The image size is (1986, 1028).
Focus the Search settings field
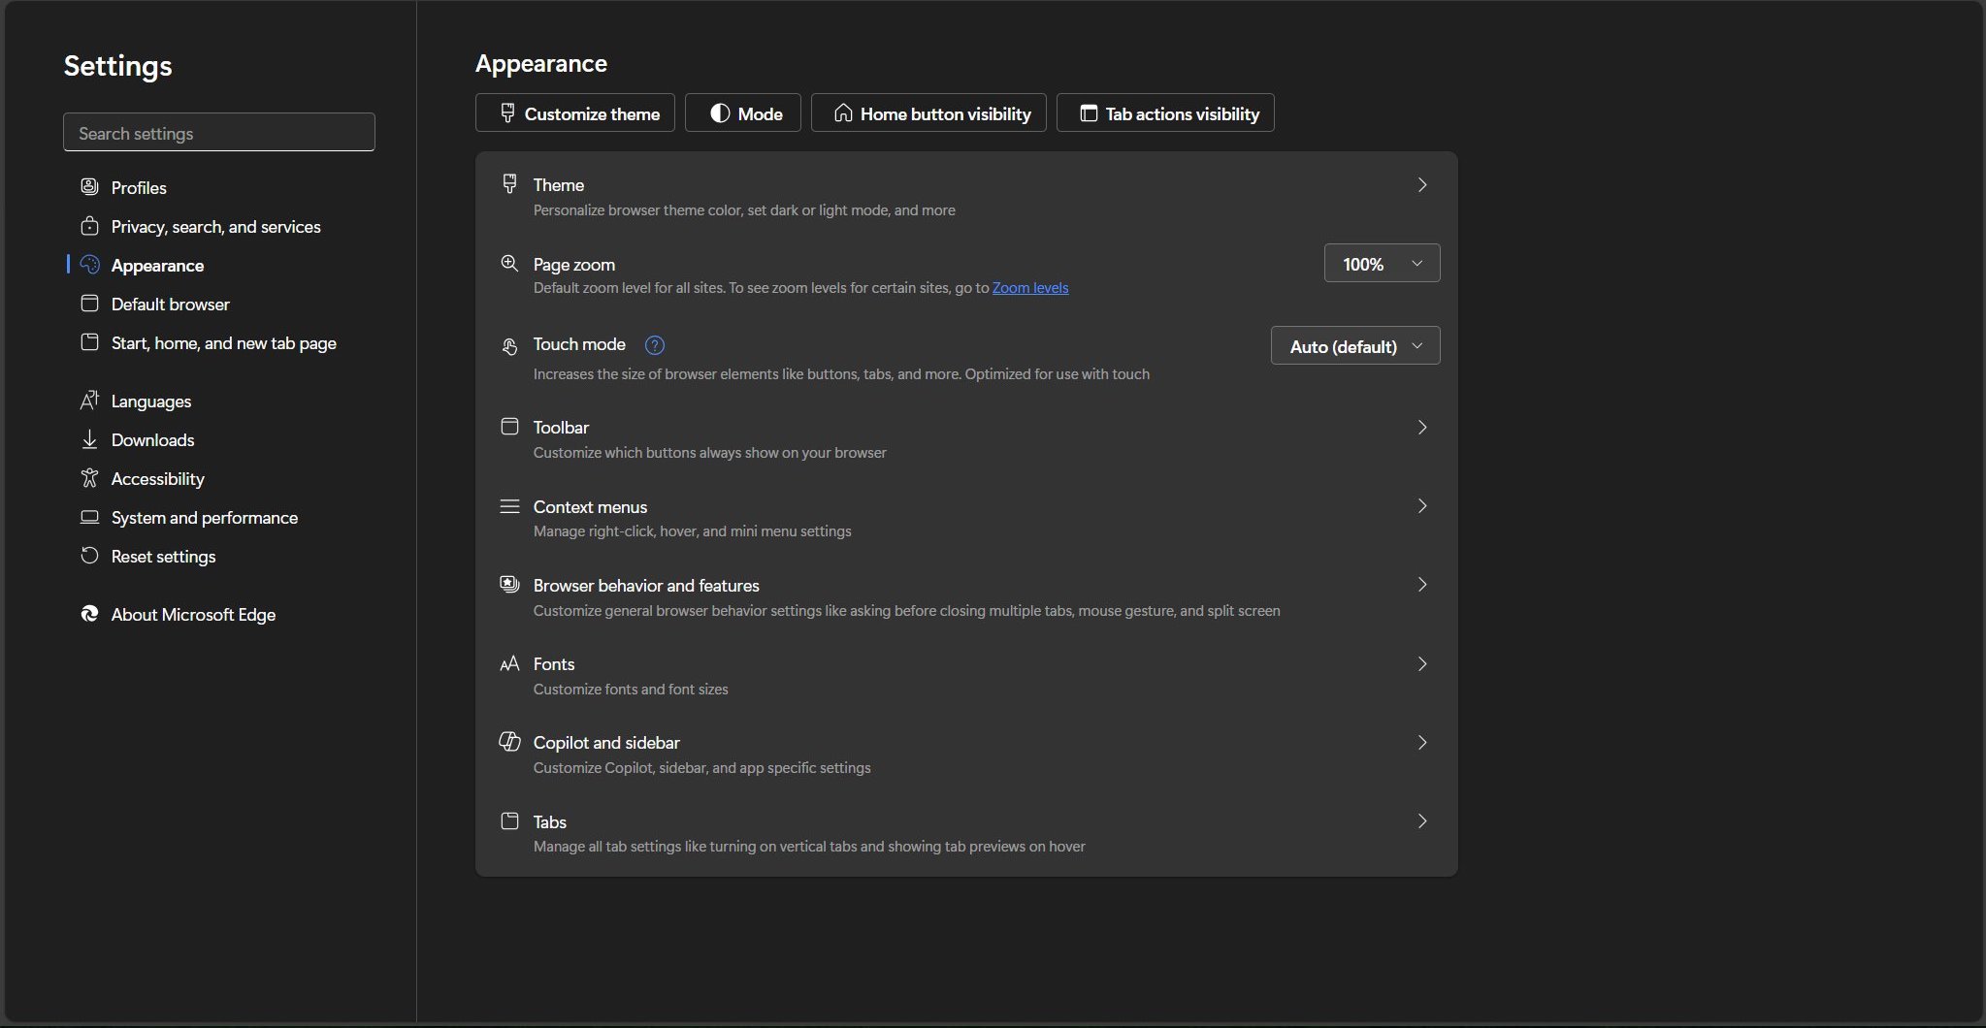[x=219, y=132]
